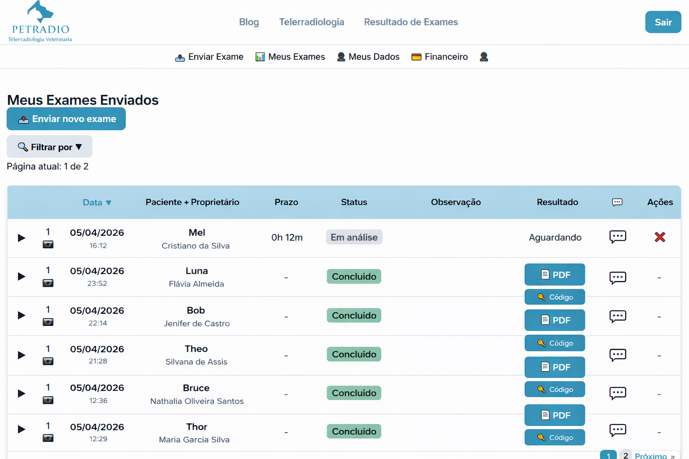The image size is (689, 459).
Task: Toggle Data column sort order
Action: [97, 202]
